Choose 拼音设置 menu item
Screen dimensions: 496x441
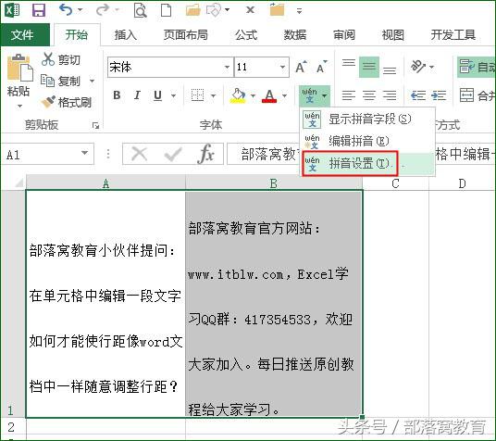(x=367, y=163)
